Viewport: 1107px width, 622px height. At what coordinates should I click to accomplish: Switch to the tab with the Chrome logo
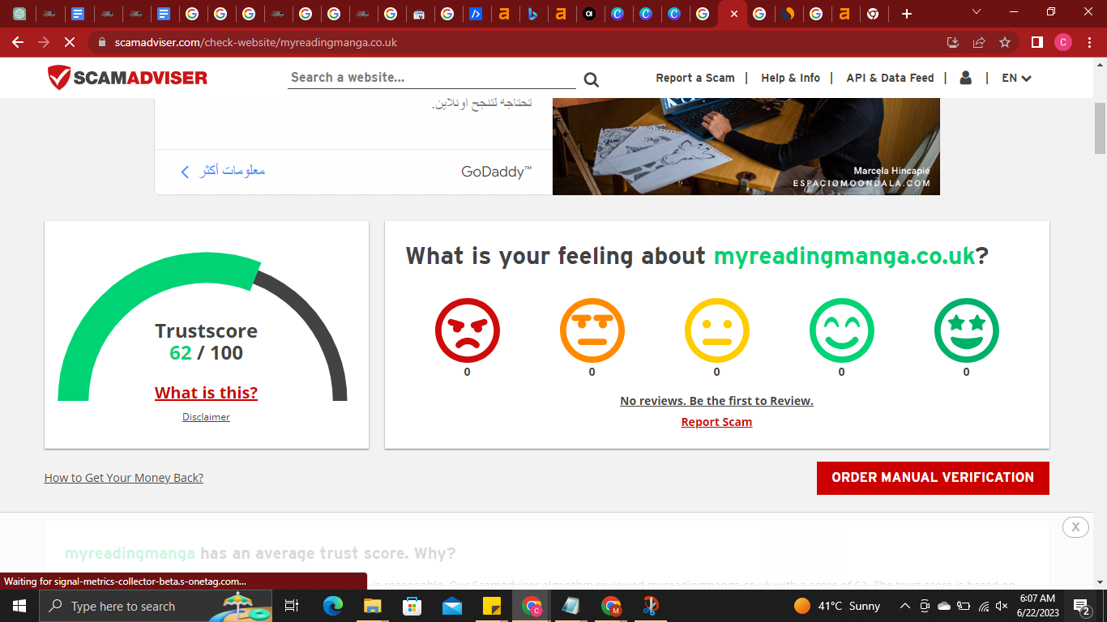873,14
